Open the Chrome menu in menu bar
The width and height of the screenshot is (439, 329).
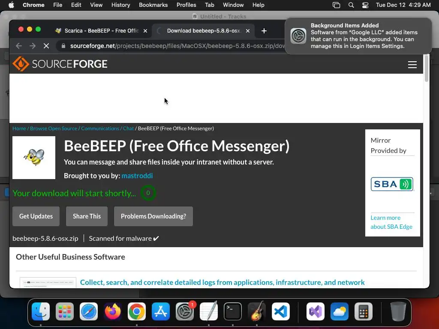point(33,5)
